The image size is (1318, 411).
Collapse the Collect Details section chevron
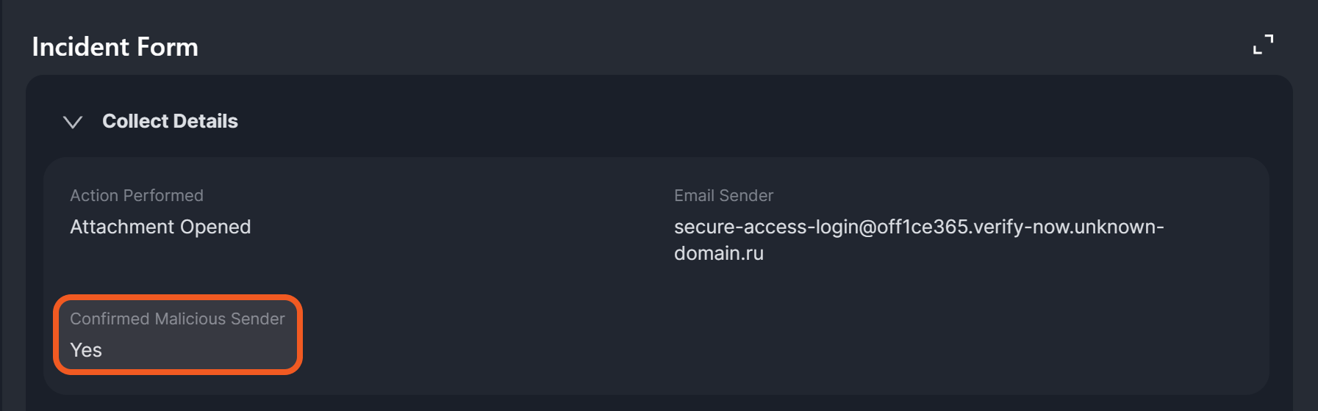click(73, 122)
